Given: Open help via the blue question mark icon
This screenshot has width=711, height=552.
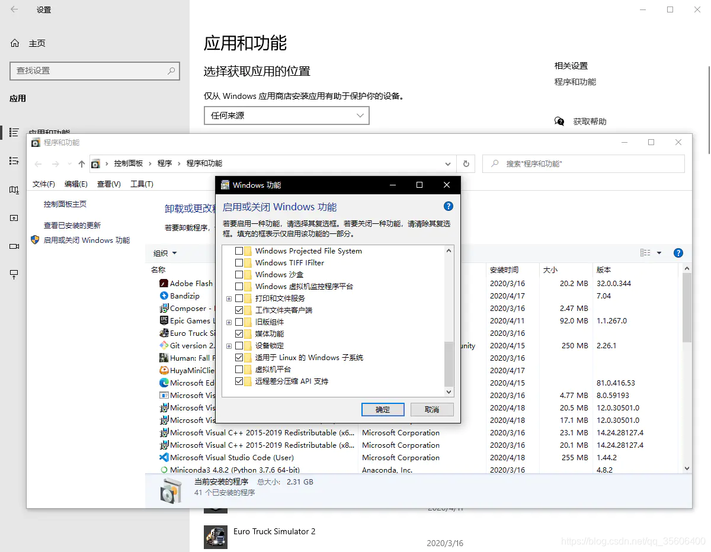Looking at the screenshot, I should pos(449,206).
